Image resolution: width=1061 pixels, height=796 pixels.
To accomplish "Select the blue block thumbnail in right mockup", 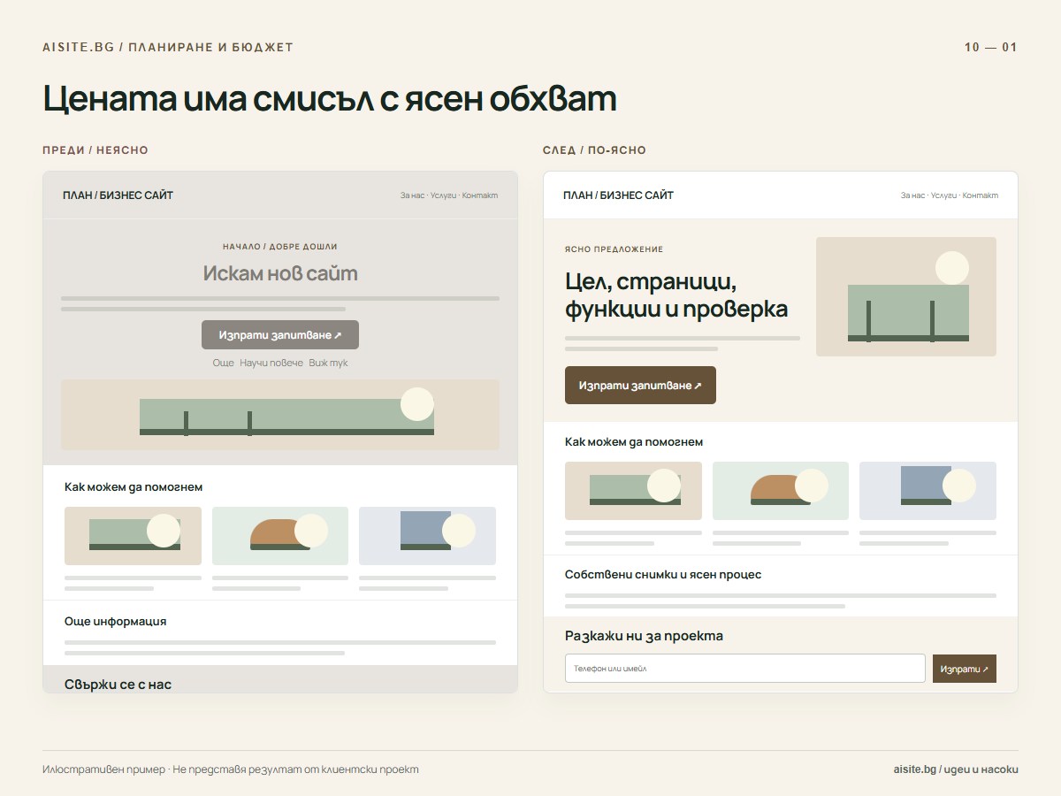I will coord(927,491).
